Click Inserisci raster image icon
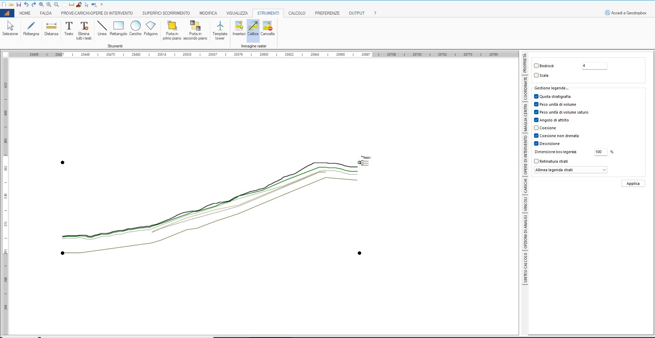The height and width of the screenshot is (338, 655). [239, 28]
